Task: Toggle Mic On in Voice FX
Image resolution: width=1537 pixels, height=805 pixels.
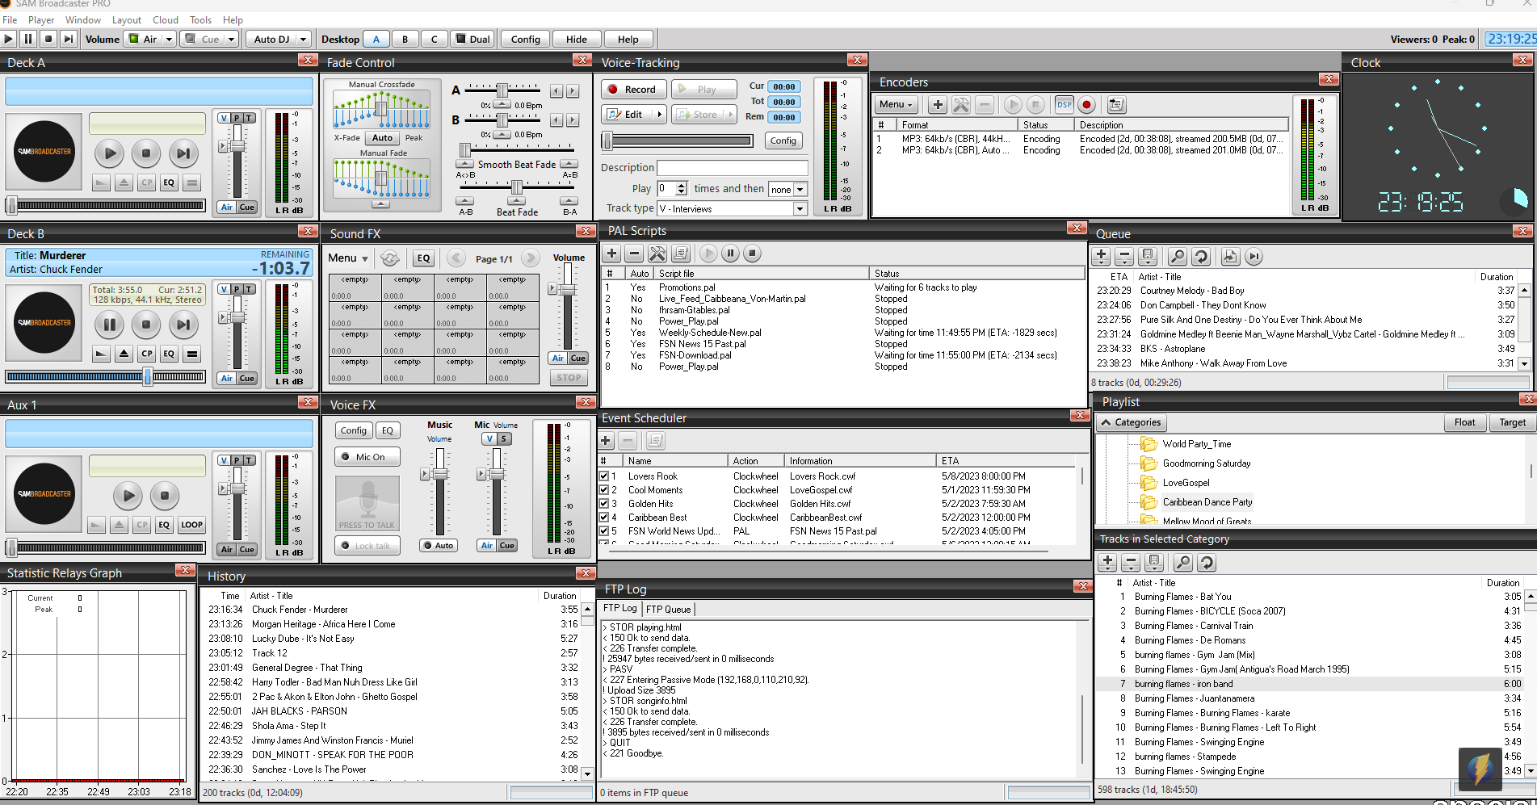Action: pyautogui.click(x=367, y=457)
